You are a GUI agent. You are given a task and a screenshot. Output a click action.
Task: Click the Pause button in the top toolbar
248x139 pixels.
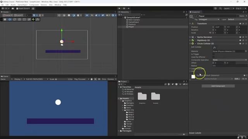pyautogui.click(x=124, y=8)
